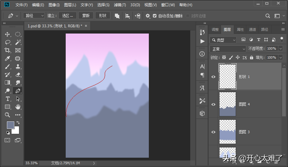Select the Frame tool
The image size is (288, 167).
18,50
